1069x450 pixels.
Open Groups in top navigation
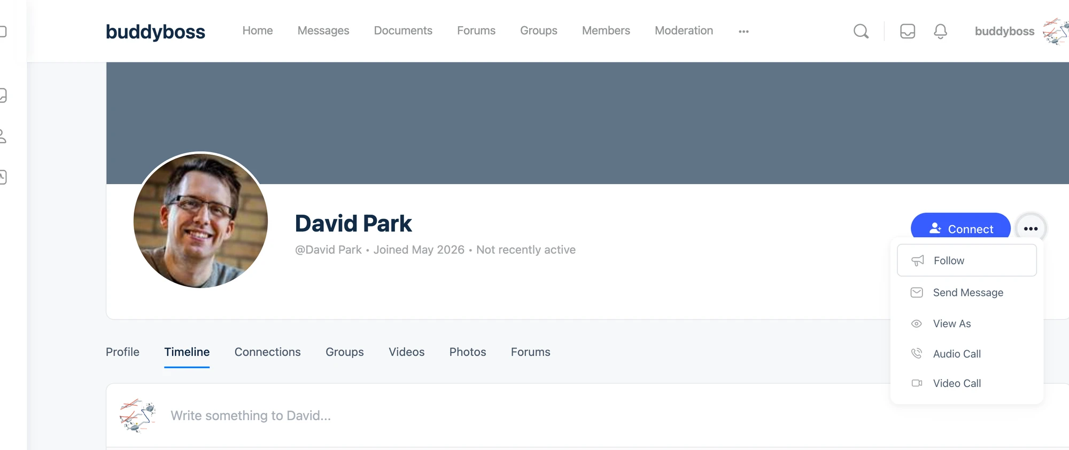coord(539,30)
